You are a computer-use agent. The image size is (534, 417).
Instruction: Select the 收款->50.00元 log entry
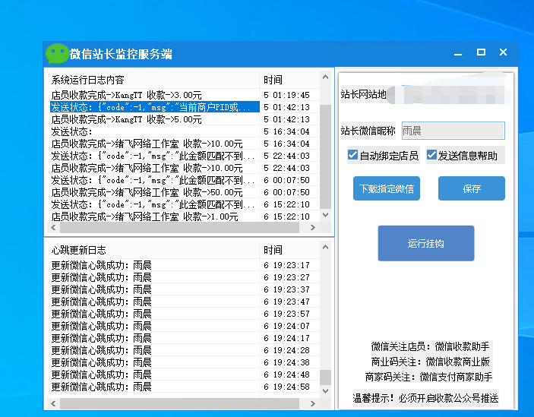pos(152,192)
